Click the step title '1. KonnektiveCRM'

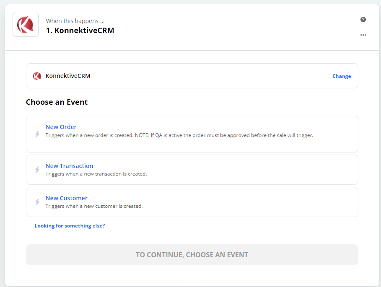pos(80,31)
